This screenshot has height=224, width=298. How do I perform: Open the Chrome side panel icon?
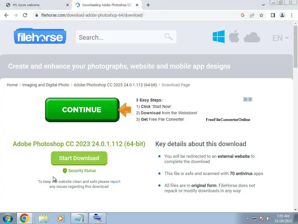[273, 15]
